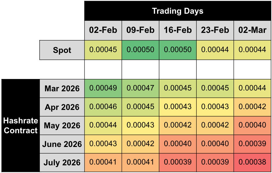Click the Apr 2026 row label
The height and width of the screenshot is (173, 272).
click(x=62, y=107)
